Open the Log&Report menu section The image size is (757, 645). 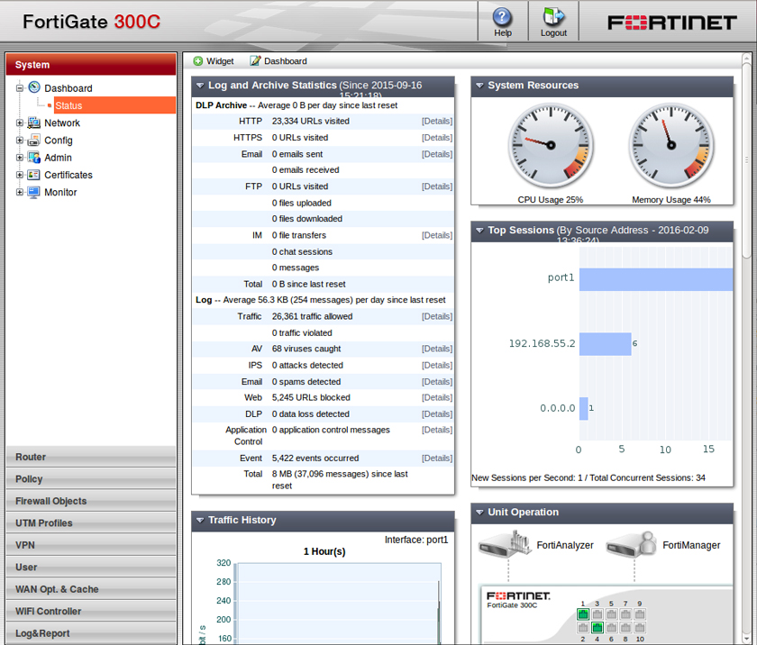[91, 633]
